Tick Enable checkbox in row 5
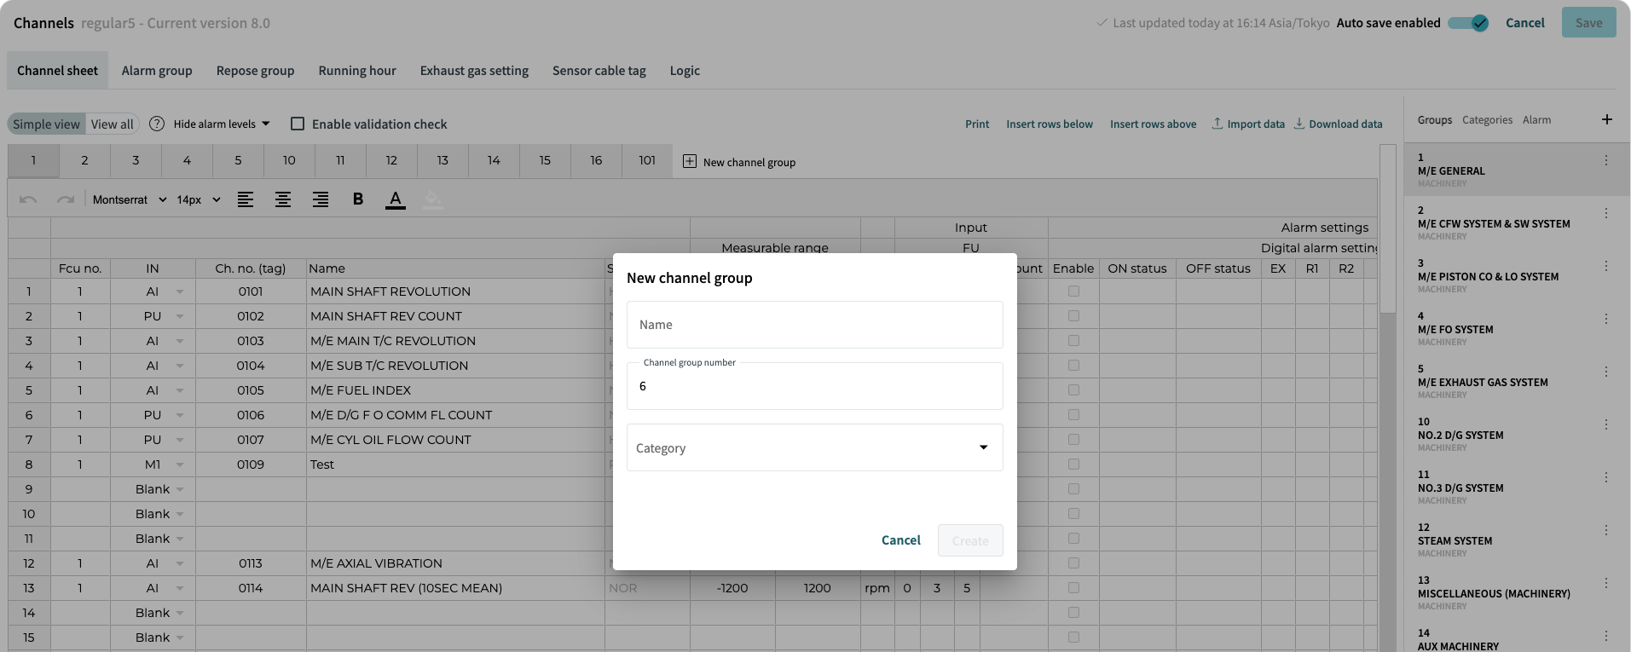 (x=1073, y=390)
